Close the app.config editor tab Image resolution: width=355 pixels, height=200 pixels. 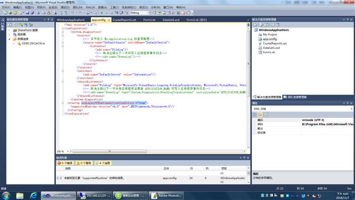[109, 20]
